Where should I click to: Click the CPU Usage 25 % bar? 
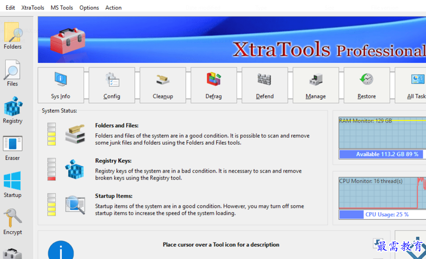(x=383, y=214)
